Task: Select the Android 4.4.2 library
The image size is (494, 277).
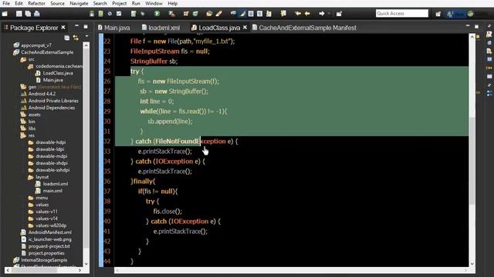Action: (38, 94)
